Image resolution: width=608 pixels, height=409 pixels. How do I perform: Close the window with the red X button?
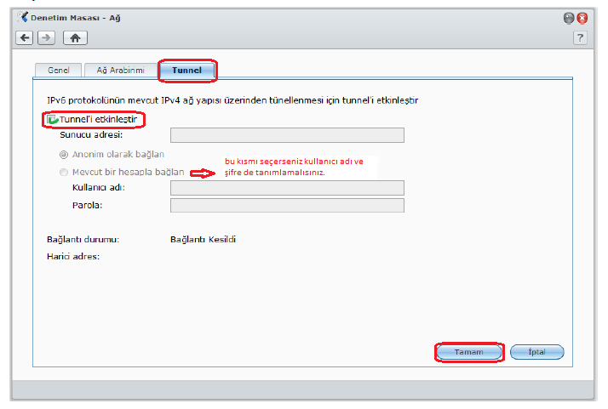point(582,18)
